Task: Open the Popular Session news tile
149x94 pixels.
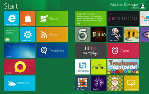Action: (91, 18)
